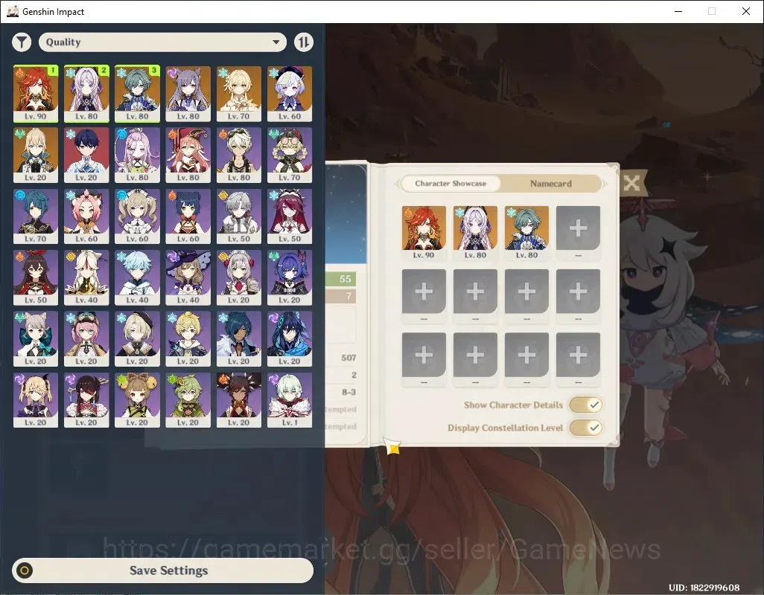
Task: Select Mika Lv. 20 portrait
Action: pyautogui.click(x=188, y=338)
